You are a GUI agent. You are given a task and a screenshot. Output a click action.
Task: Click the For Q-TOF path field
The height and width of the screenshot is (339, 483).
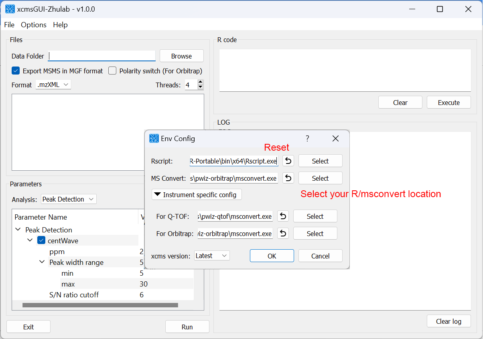(235, 216)
